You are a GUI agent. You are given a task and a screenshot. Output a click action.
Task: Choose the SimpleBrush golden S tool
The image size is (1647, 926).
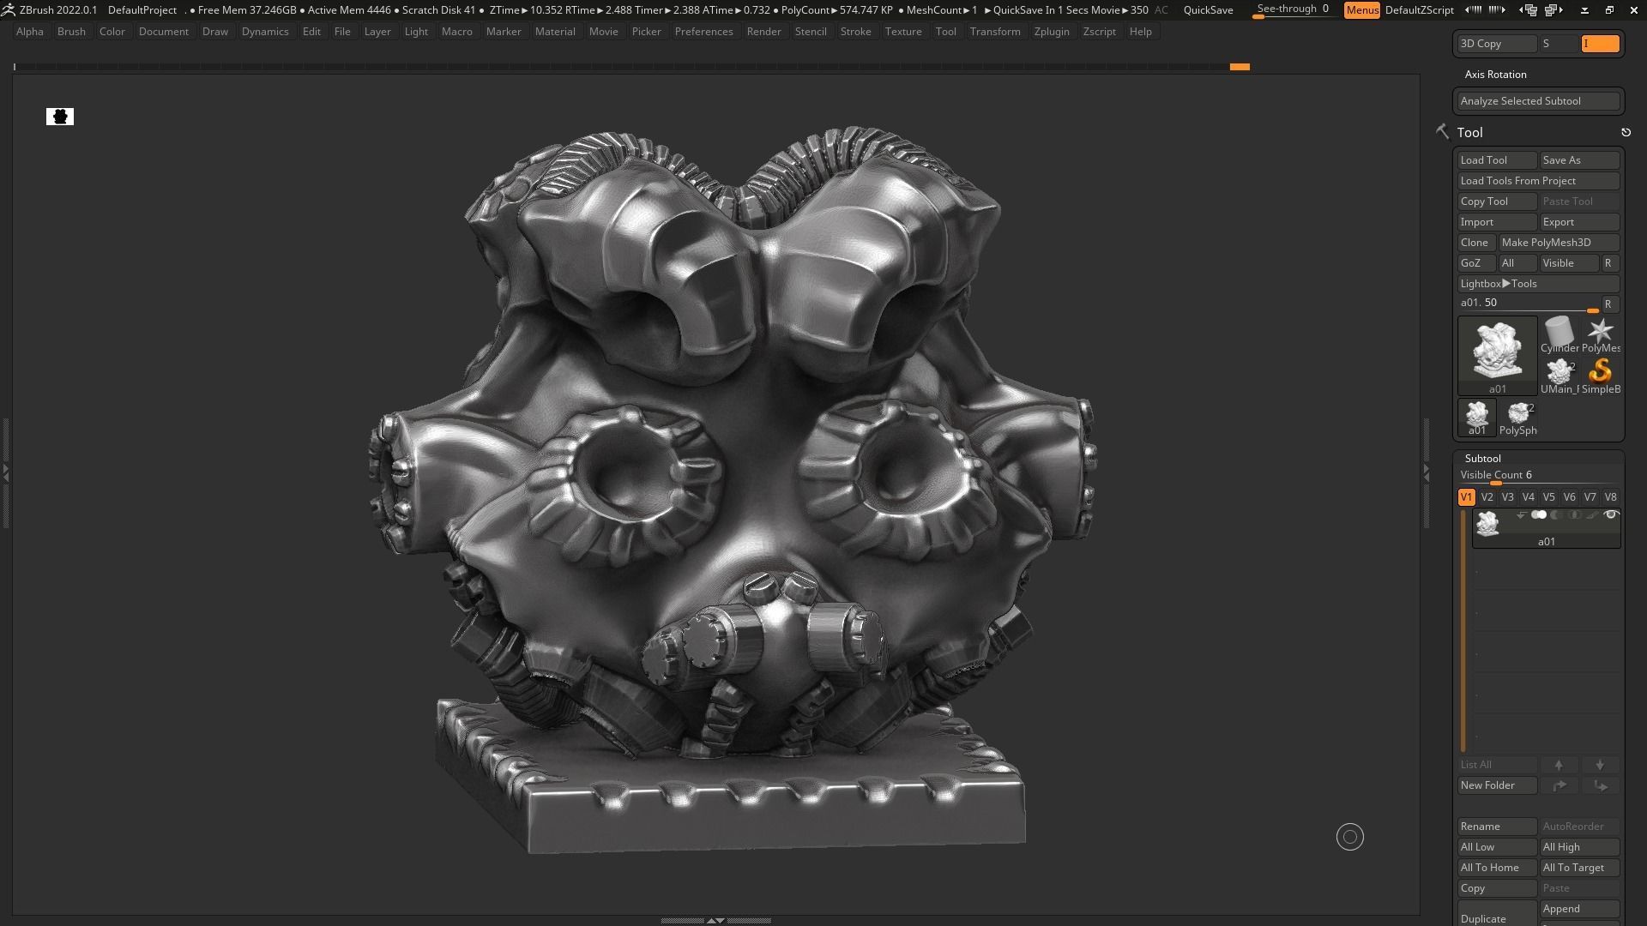1600,375
